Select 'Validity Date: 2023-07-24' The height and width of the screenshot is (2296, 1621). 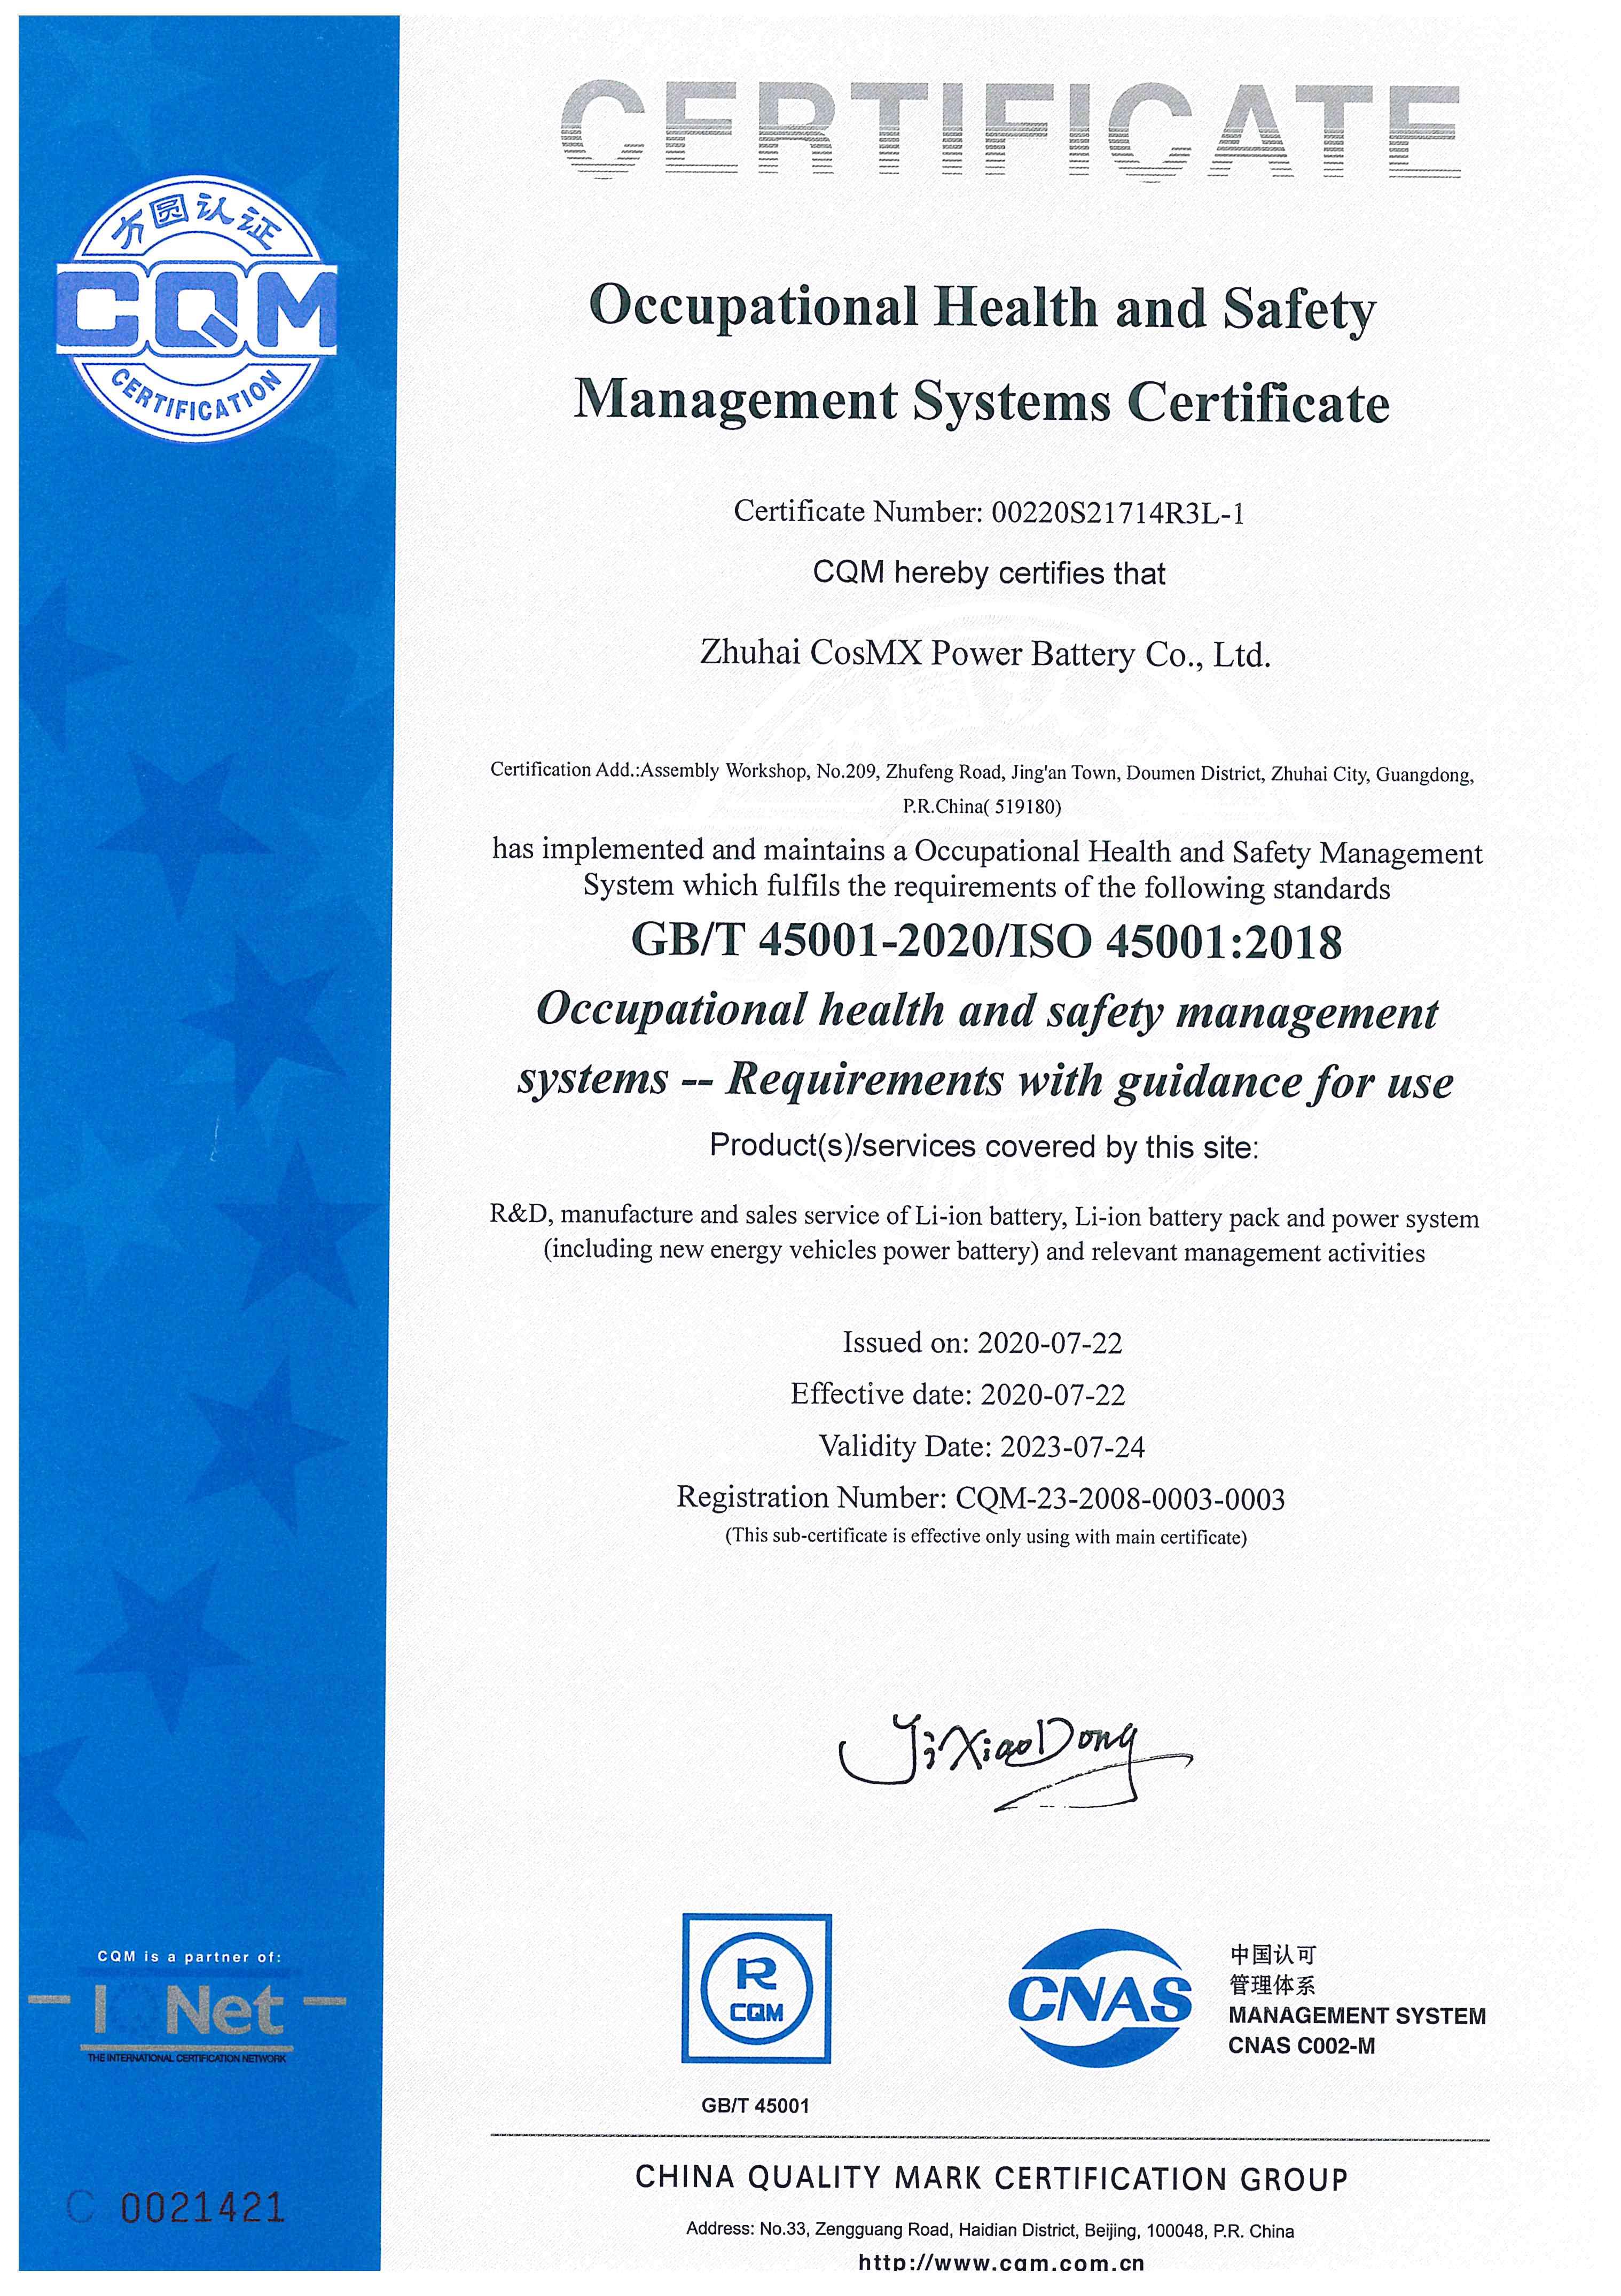click(982, 1446)
